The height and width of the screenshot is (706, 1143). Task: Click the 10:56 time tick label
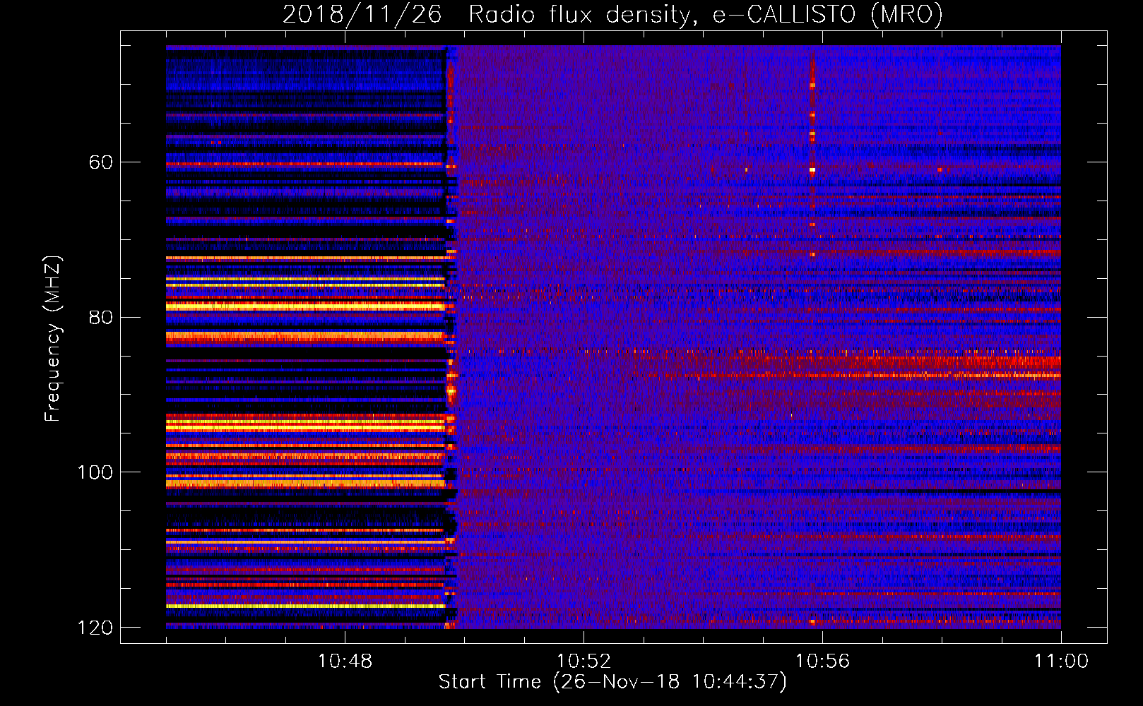(x=822, y=662)
